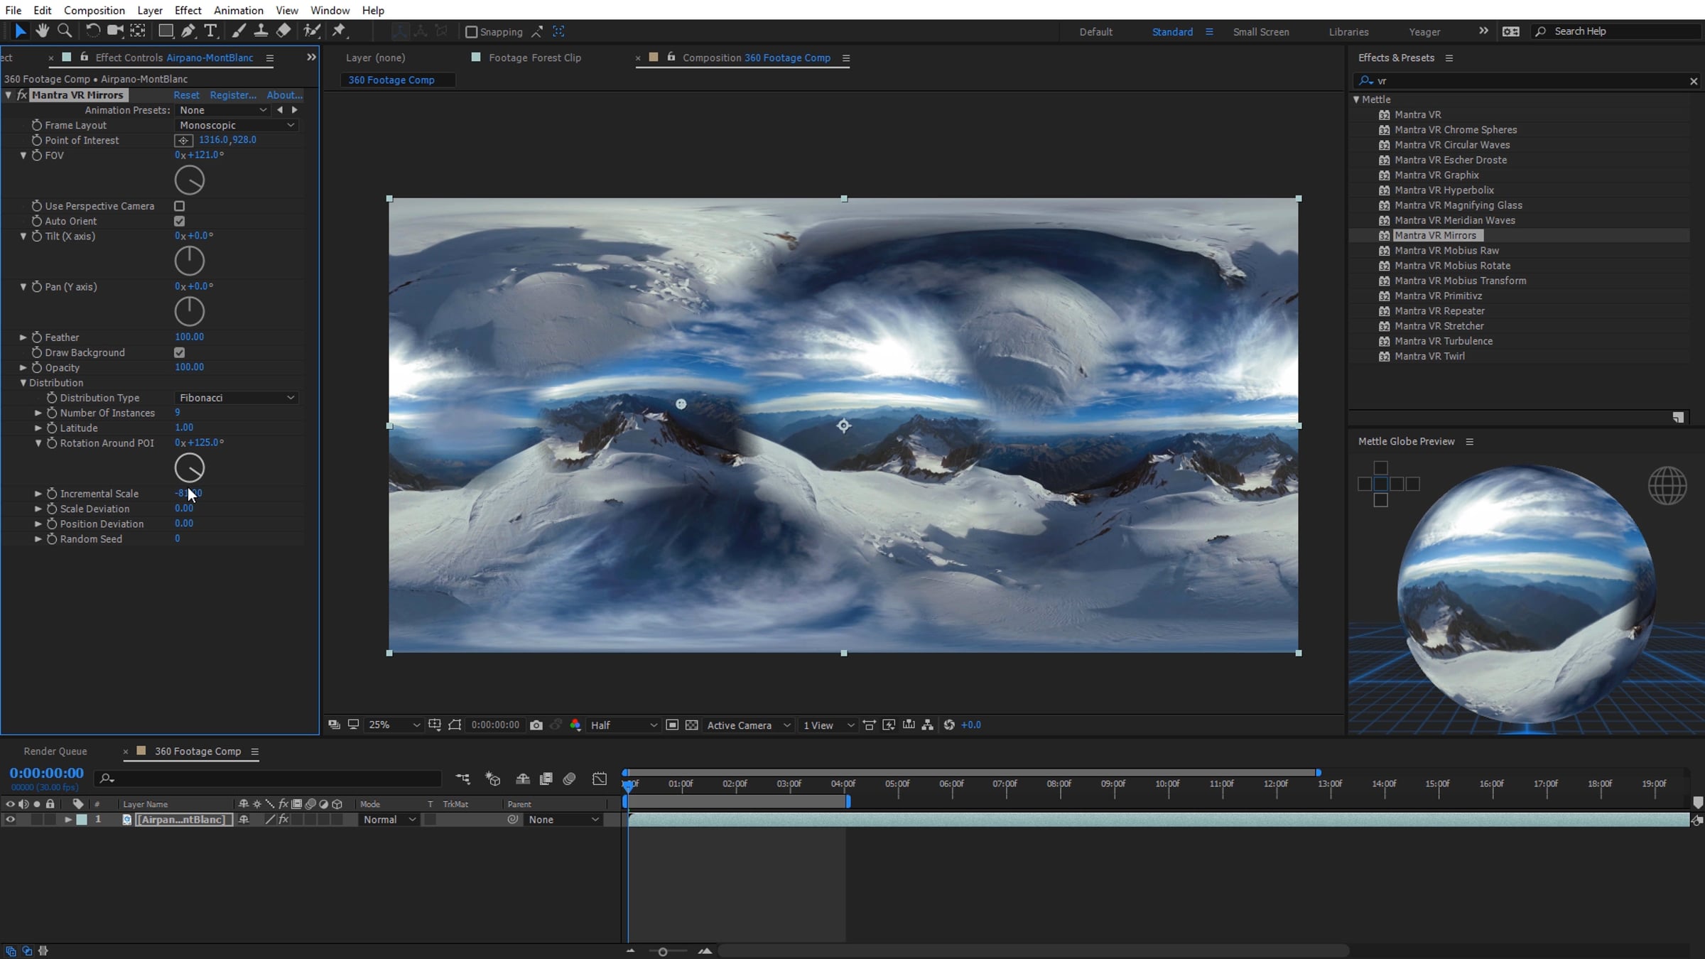Toggle Draw Background checkbox
This screenshot has width=1705, height=959.
(180, 352)
